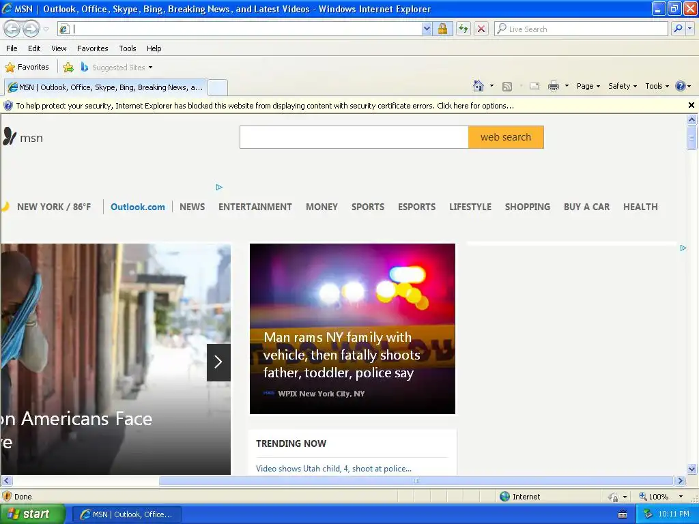Click the orange web search button
This screenshot has width=699, height=524.
[506, 137]
